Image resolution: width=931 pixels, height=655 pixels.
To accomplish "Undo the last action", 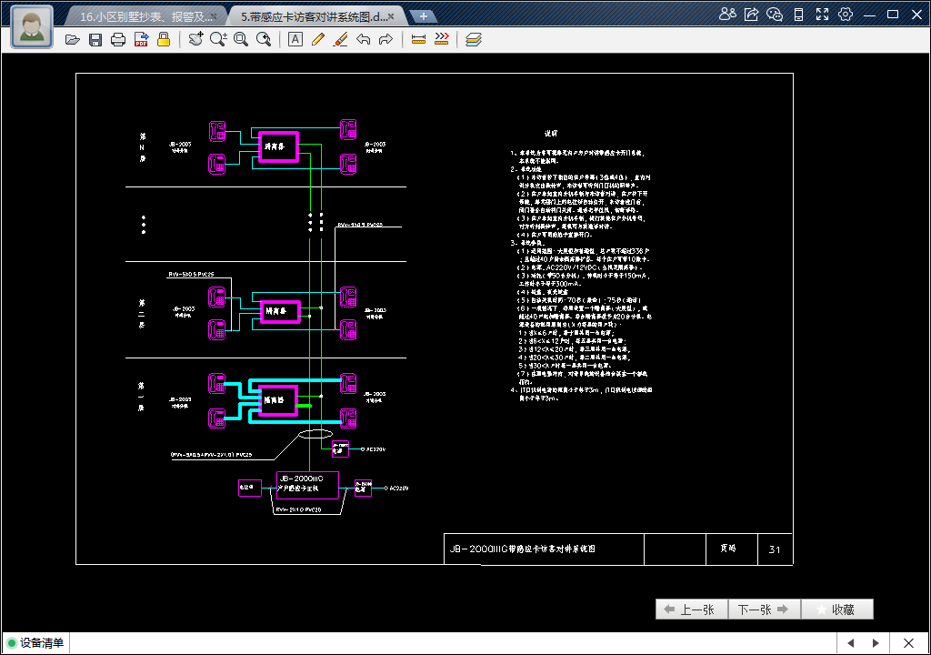I will [364, 39].
